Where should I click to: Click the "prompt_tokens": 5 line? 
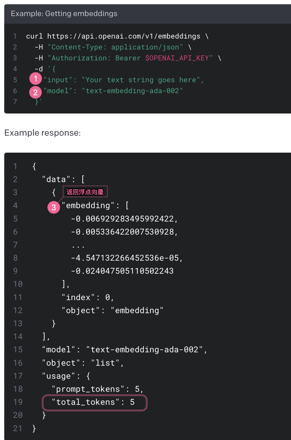click(97, 389)
